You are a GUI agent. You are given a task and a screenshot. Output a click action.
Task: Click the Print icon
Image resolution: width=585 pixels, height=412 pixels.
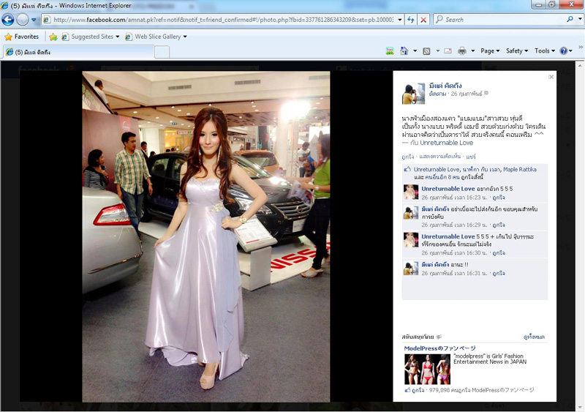click(x=462, y=51)
